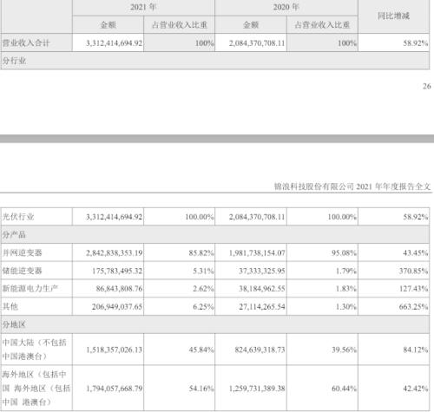Select the 1.79% cell
434x412 pixels.
point(346,271)
